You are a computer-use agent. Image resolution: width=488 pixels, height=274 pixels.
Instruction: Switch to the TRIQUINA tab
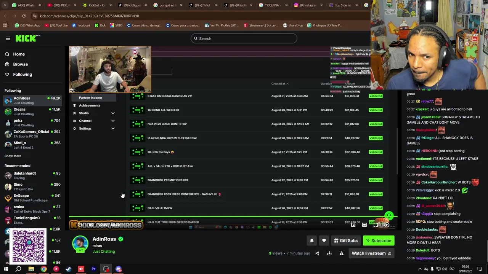[x=273, y=5]
